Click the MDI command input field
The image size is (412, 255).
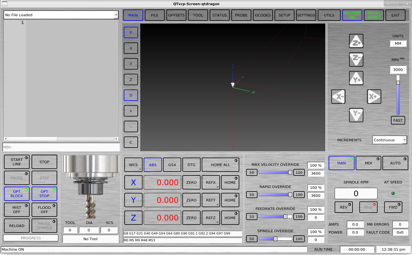(61, 147)
